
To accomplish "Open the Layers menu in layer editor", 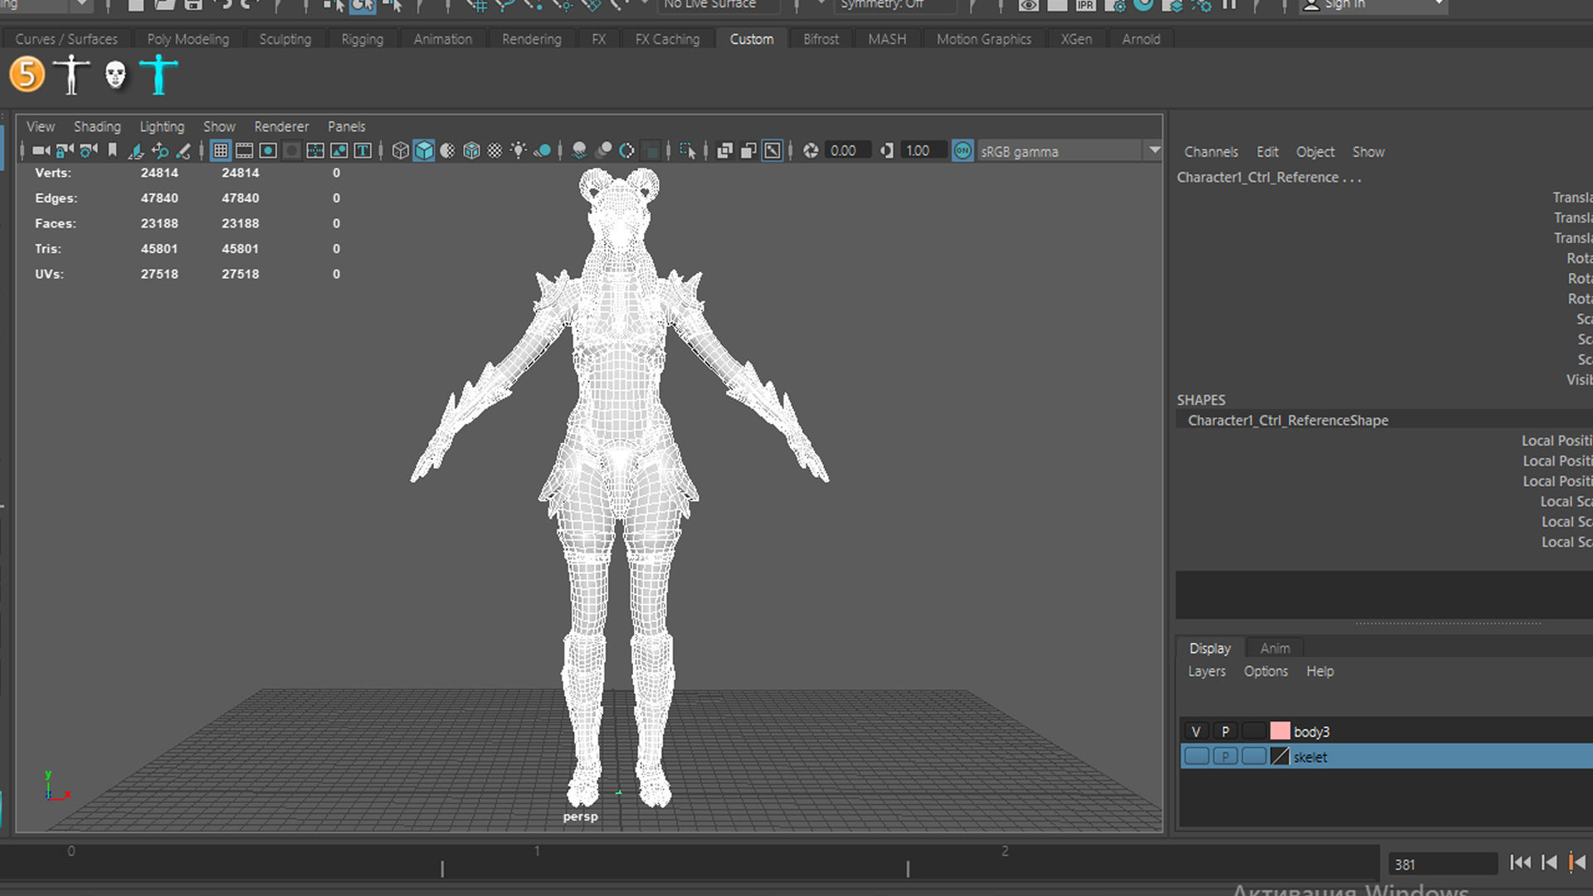I will (x=1206, y=671).
